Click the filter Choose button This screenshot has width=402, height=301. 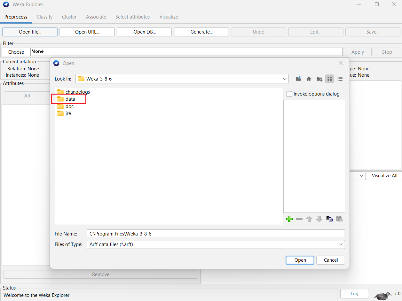tap(16, 52)
